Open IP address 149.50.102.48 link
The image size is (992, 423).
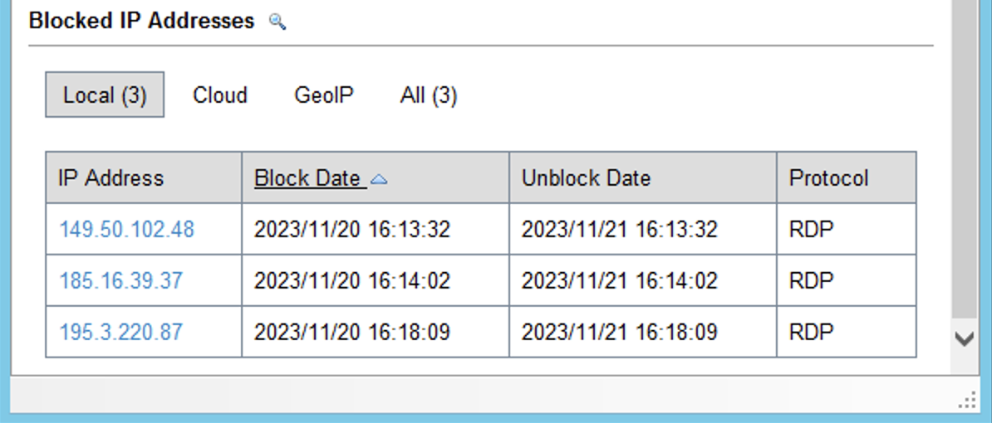(x=126, y=230)
